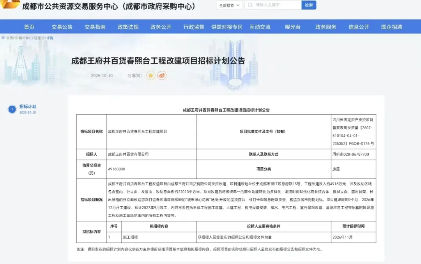421x264 pixels.
Task: Click the 项目批准文件及文号 header cell
Action: [x=264, y=131]
